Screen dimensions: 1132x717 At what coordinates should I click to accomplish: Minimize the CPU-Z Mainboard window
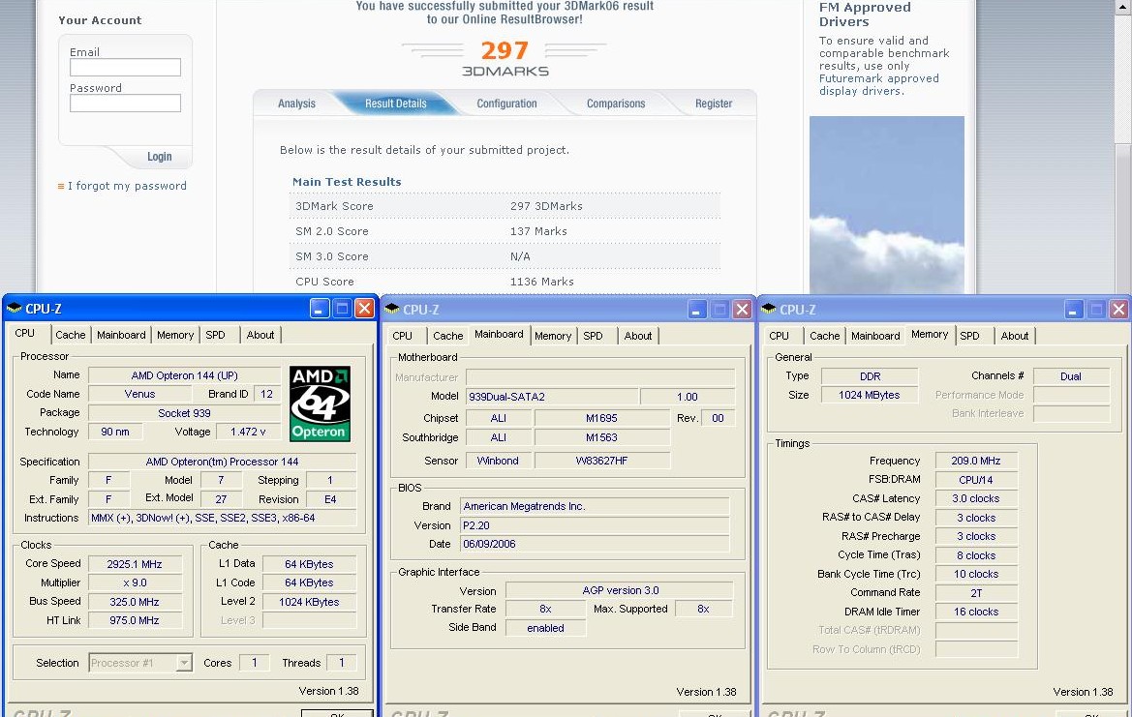pyautogui.click(x=697, y=310)
